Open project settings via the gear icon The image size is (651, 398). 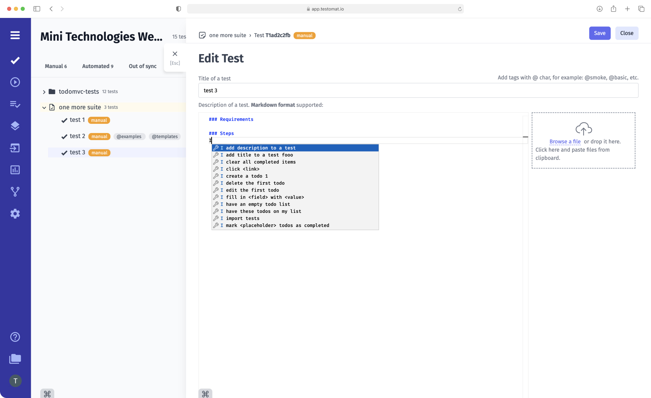[15, 214]
